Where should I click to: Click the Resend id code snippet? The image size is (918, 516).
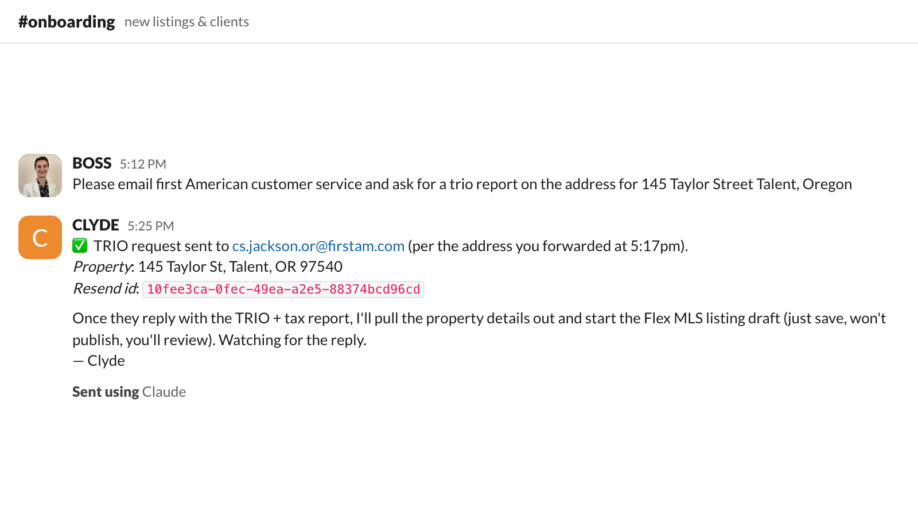coord(283,289)
